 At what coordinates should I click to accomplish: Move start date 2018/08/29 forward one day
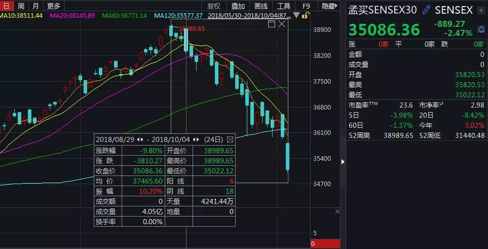[x=142, y=139]
